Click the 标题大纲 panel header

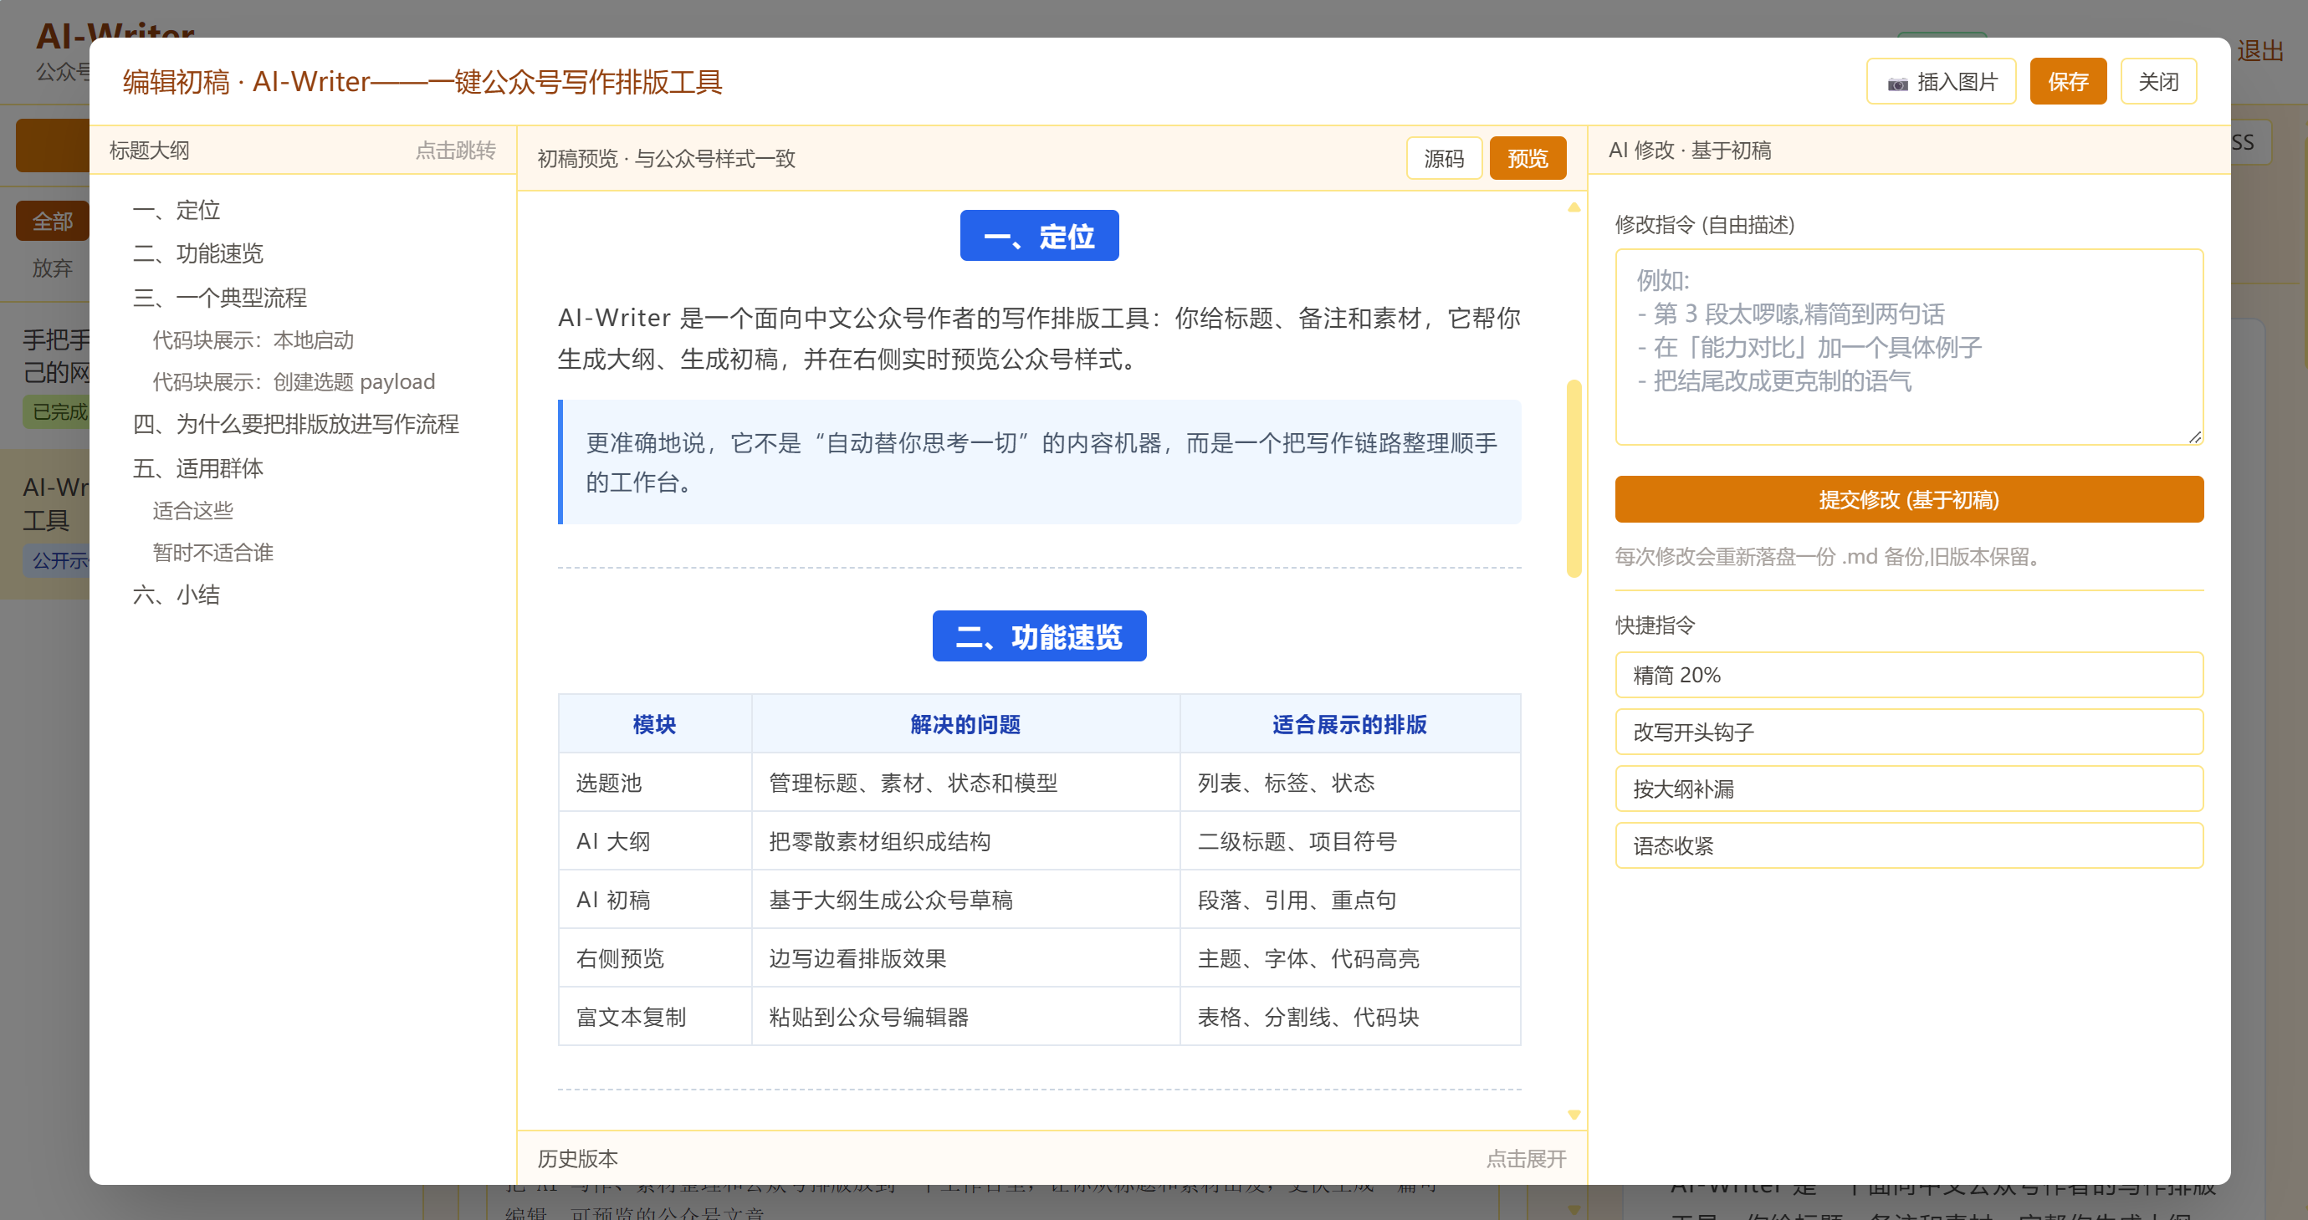pos(303,150)
